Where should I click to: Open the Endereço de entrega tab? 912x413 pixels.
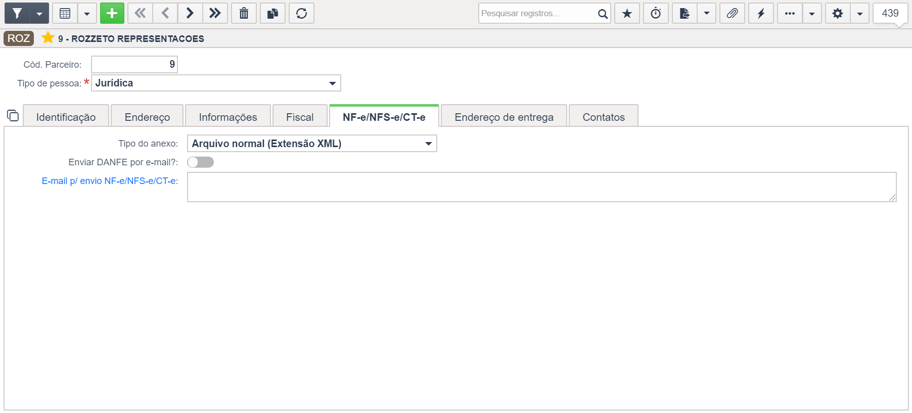click(x=504, y=117)
